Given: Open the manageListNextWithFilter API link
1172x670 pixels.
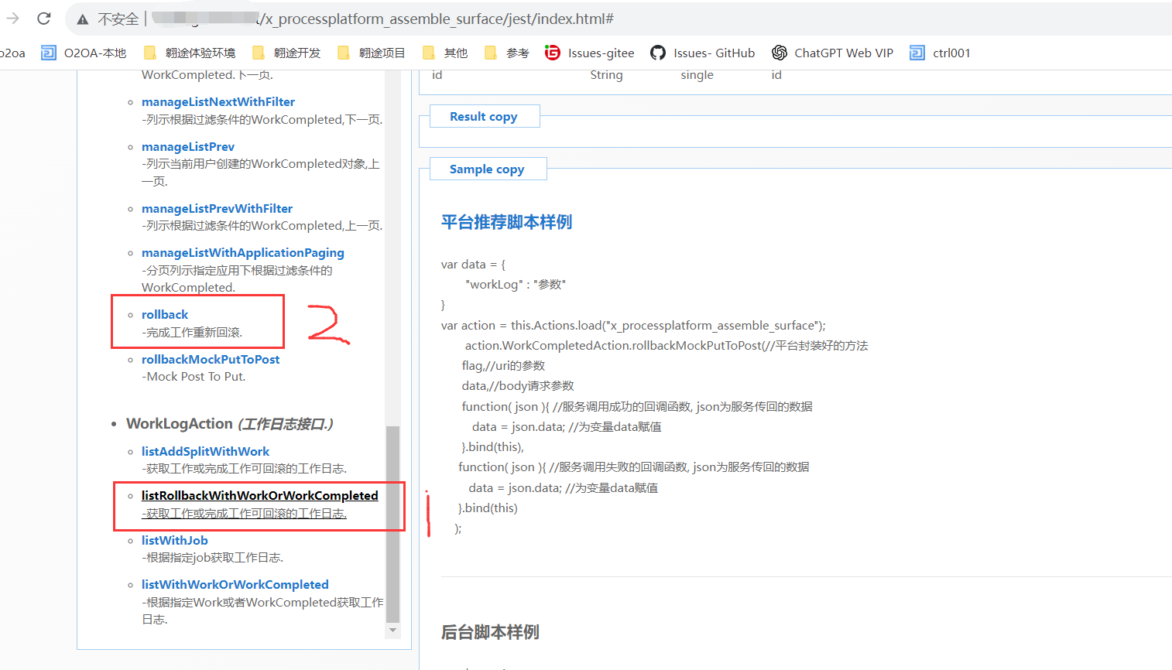Looking at the screenshot, I should (218, 101).
